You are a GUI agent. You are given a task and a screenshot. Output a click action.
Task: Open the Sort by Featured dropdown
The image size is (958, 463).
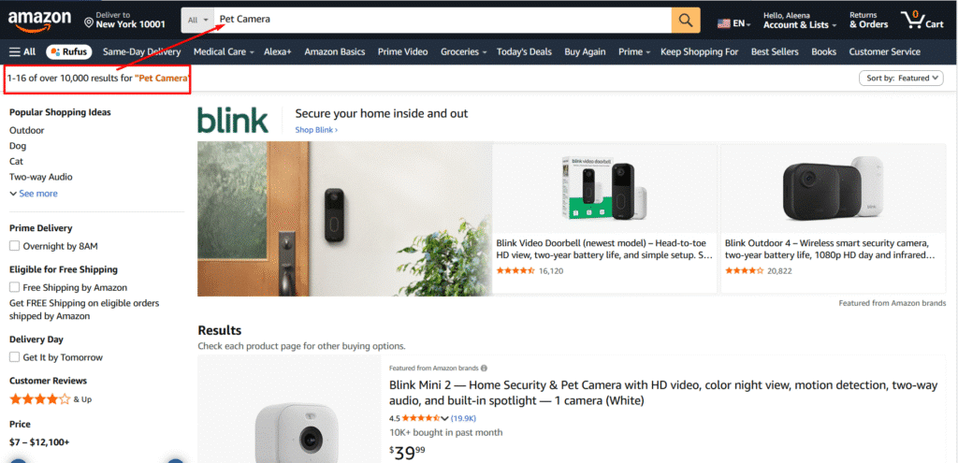tap(901, 79)
